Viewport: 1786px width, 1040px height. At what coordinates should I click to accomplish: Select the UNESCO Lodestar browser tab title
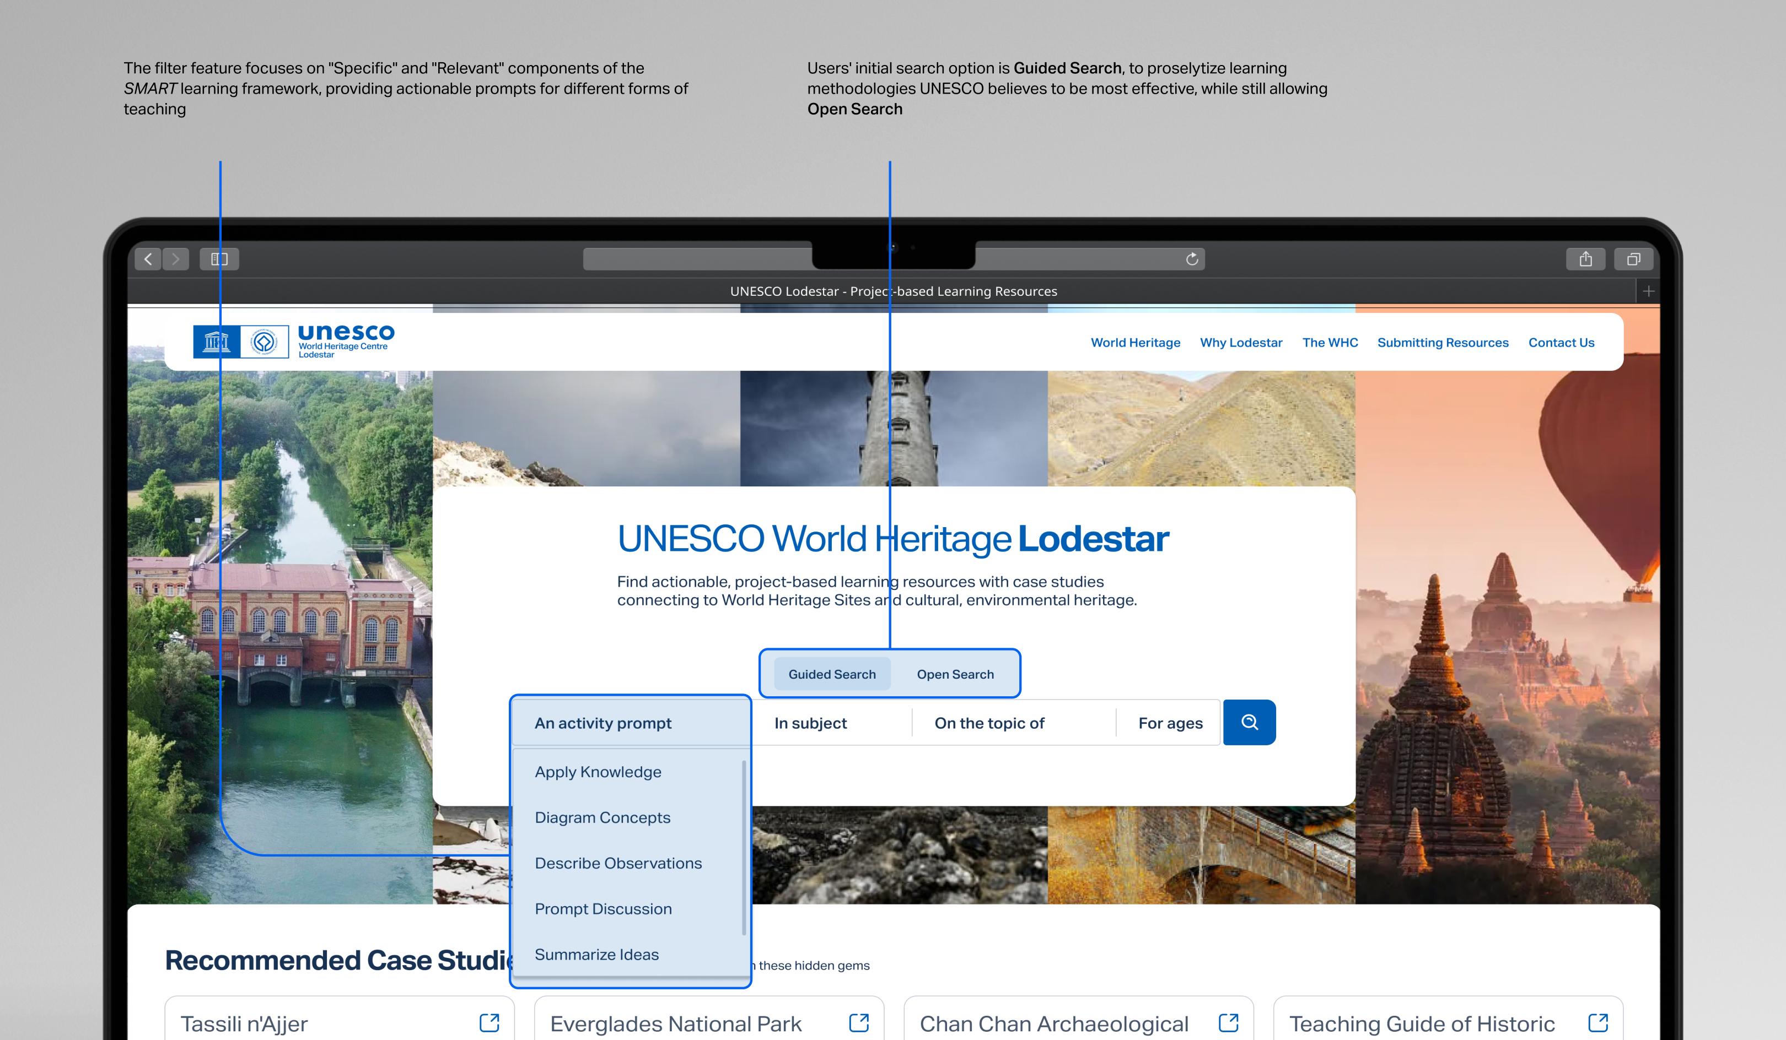coord(893,291)
